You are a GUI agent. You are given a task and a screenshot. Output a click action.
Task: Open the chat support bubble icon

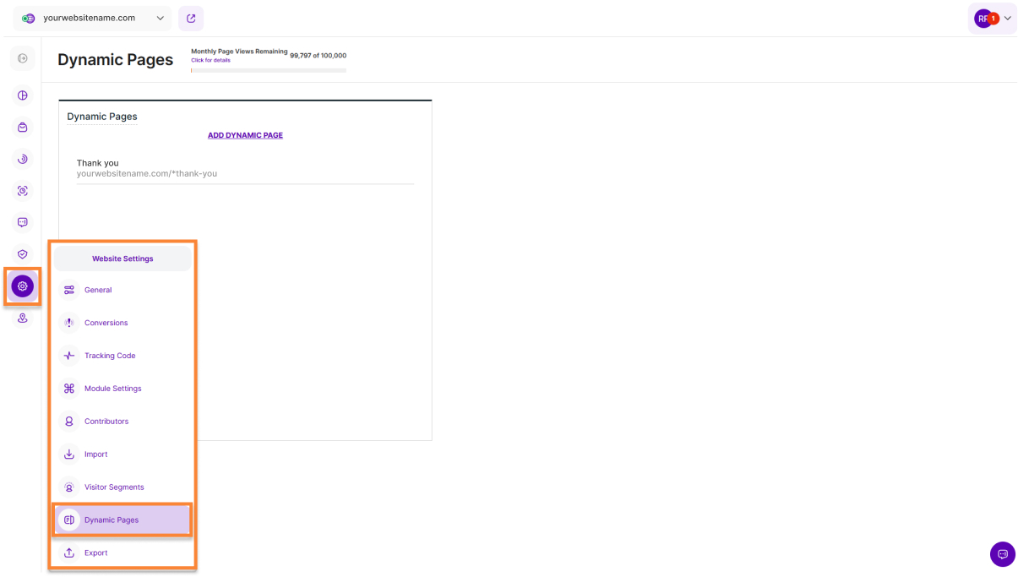1002,554
